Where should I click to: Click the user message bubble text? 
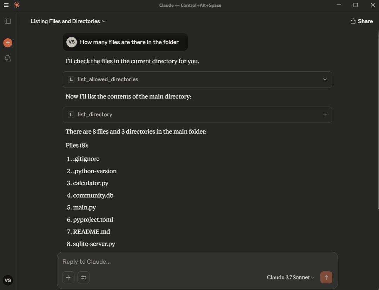point(129,42)
